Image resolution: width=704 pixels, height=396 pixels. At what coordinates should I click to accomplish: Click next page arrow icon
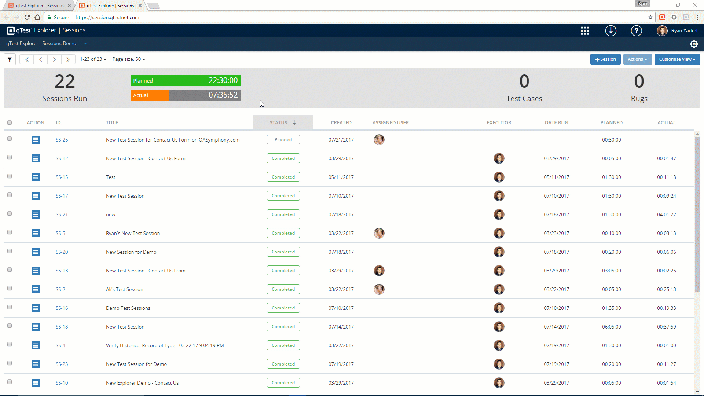tap(54, 59)
